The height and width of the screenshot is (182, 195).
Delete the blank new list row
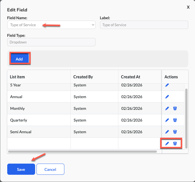[x=175, y=144]
